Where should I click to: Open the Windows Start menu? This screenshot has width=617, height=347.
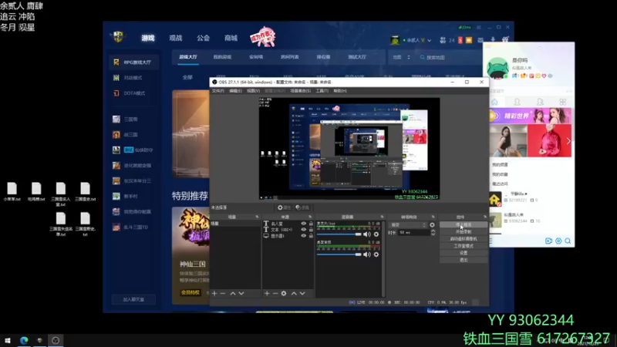(x=8, y=340)
